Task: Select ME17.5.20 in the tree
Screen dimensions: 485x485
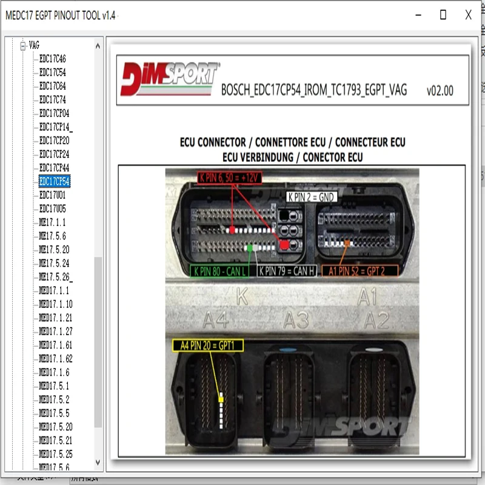Action: pos(54,250)
